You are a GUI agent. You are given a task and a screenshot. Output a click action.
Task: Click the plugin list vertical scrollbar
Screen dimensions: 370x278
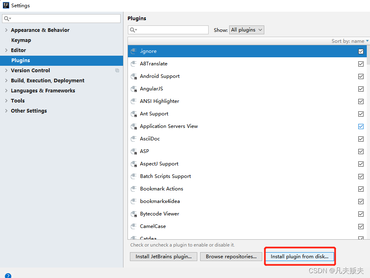368,142
